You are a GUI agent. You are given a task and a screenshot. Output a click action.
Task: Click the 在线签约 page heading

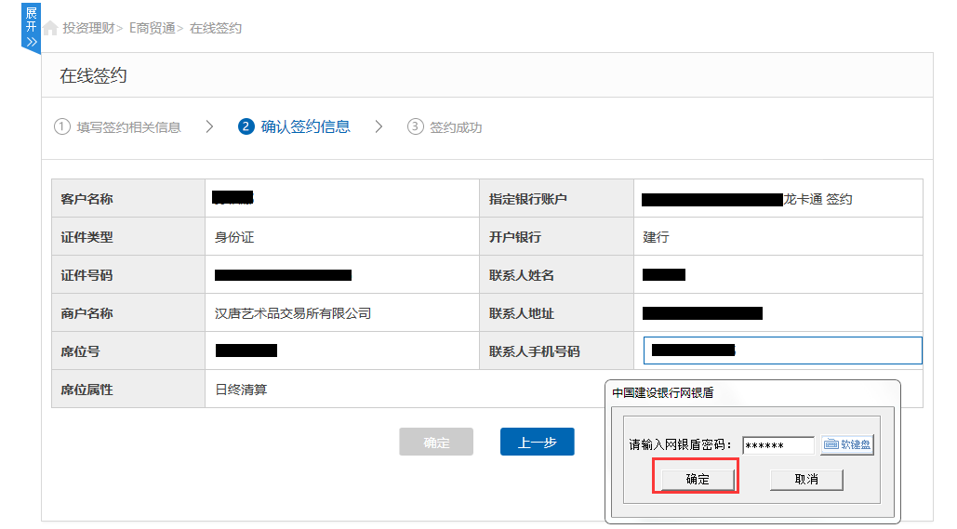click(93, 75)
